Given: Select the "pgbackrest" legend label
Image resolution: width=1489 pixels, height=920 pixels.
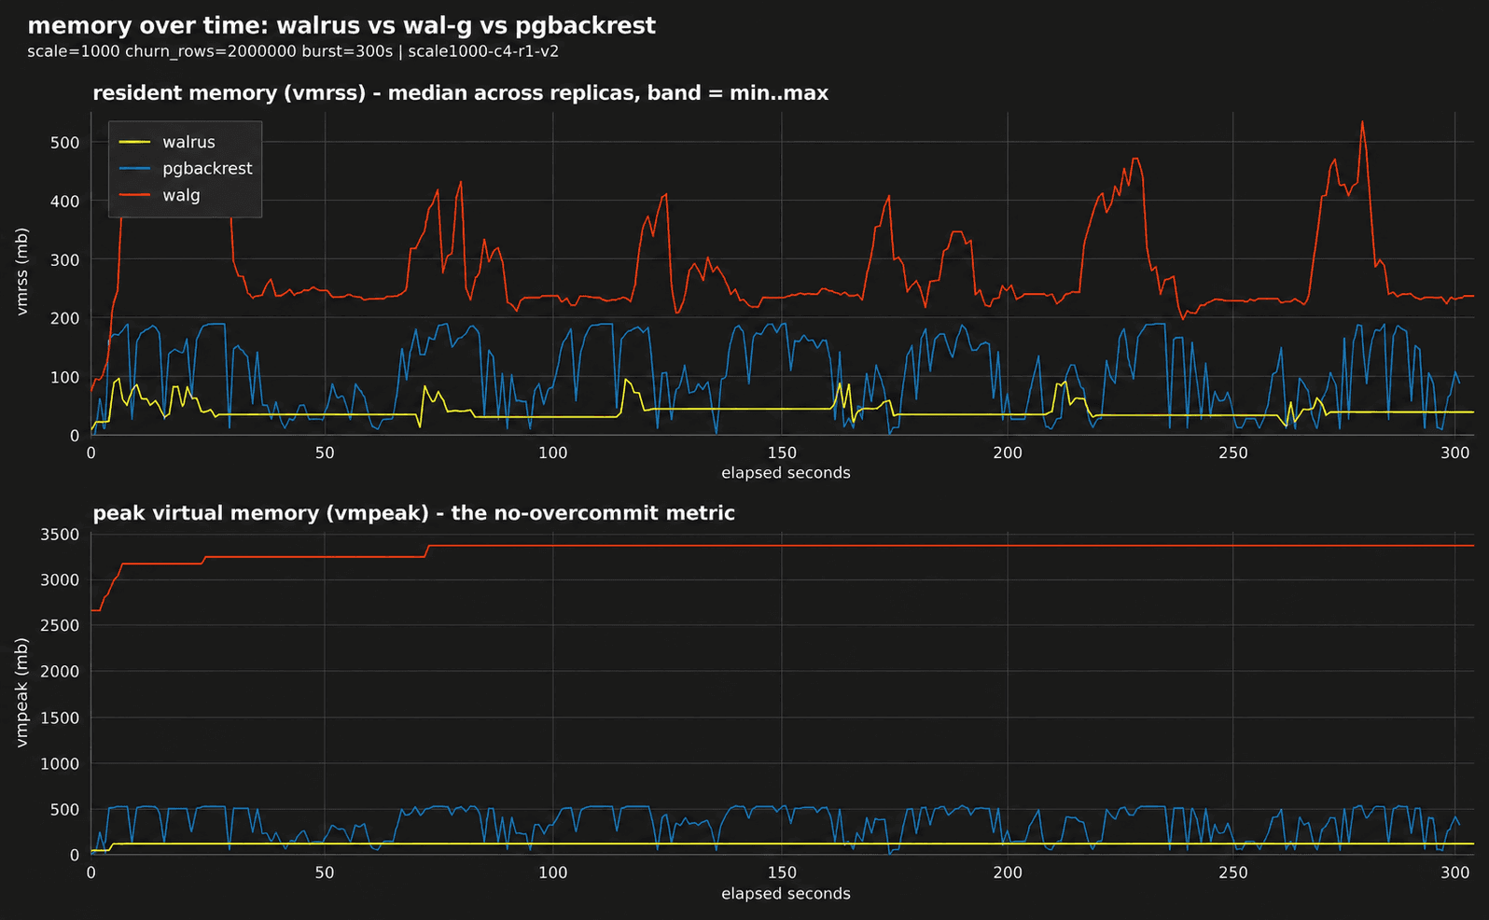Looking at the screenshot, I should (207, 169).
